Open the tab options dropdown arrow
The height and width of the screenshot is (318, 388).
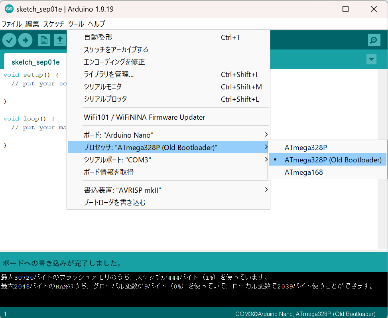[x=371, y=59]
